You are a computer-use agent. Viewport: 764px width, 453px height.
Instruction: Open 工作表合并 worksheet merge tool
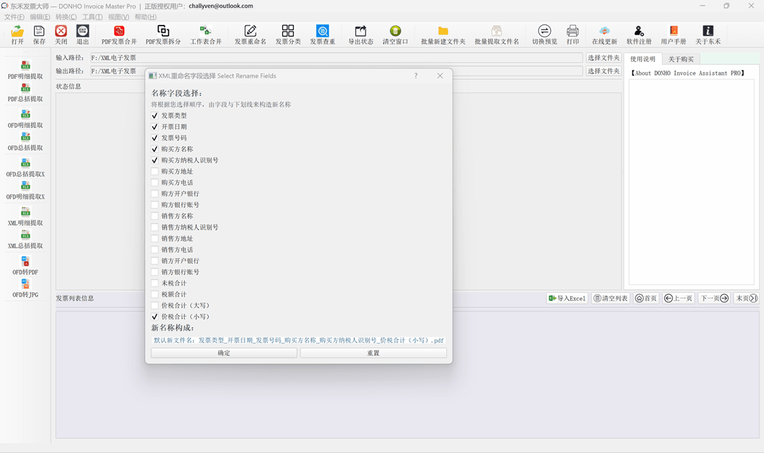point(206,35)
